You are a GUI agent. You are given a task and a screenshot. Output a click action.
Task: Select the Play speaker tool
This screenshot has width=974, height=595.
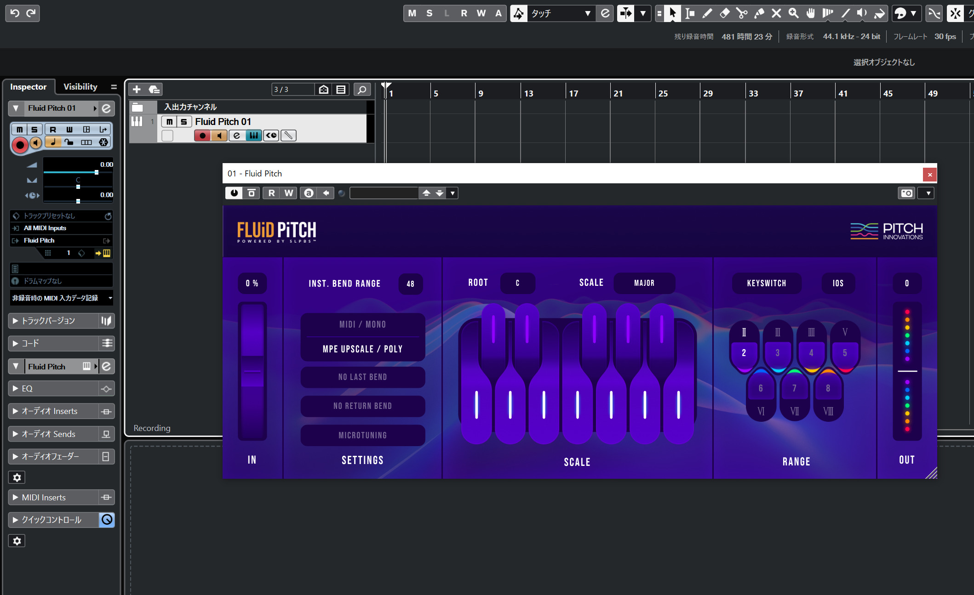(x=862, y=13)
